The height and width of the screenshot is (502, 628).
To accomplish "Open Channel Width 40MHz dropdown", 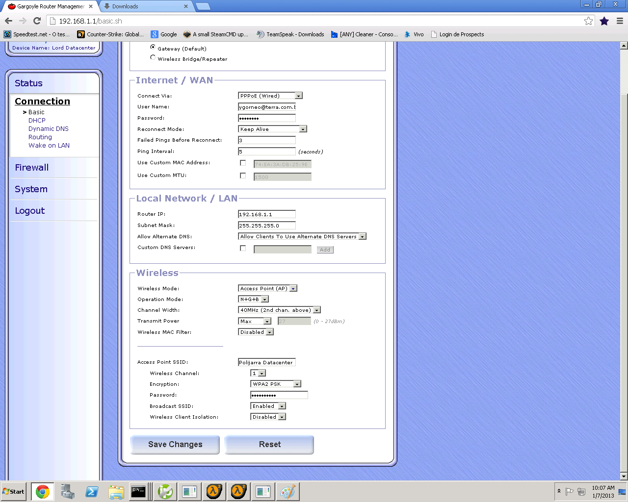I will 279,310.
